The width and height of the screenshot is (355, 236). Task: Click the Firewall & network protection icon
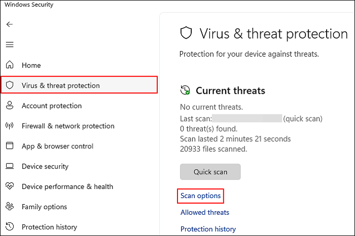tap(10, 126)
